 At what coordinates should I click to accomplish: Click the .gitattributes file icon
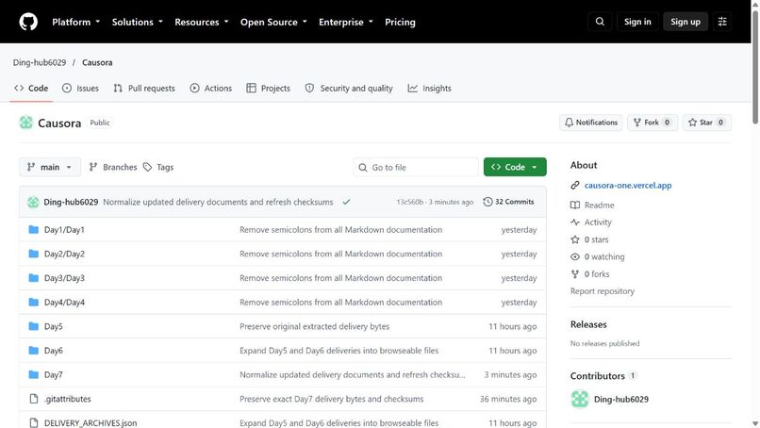pyautogui.click(x=33, y=399)
